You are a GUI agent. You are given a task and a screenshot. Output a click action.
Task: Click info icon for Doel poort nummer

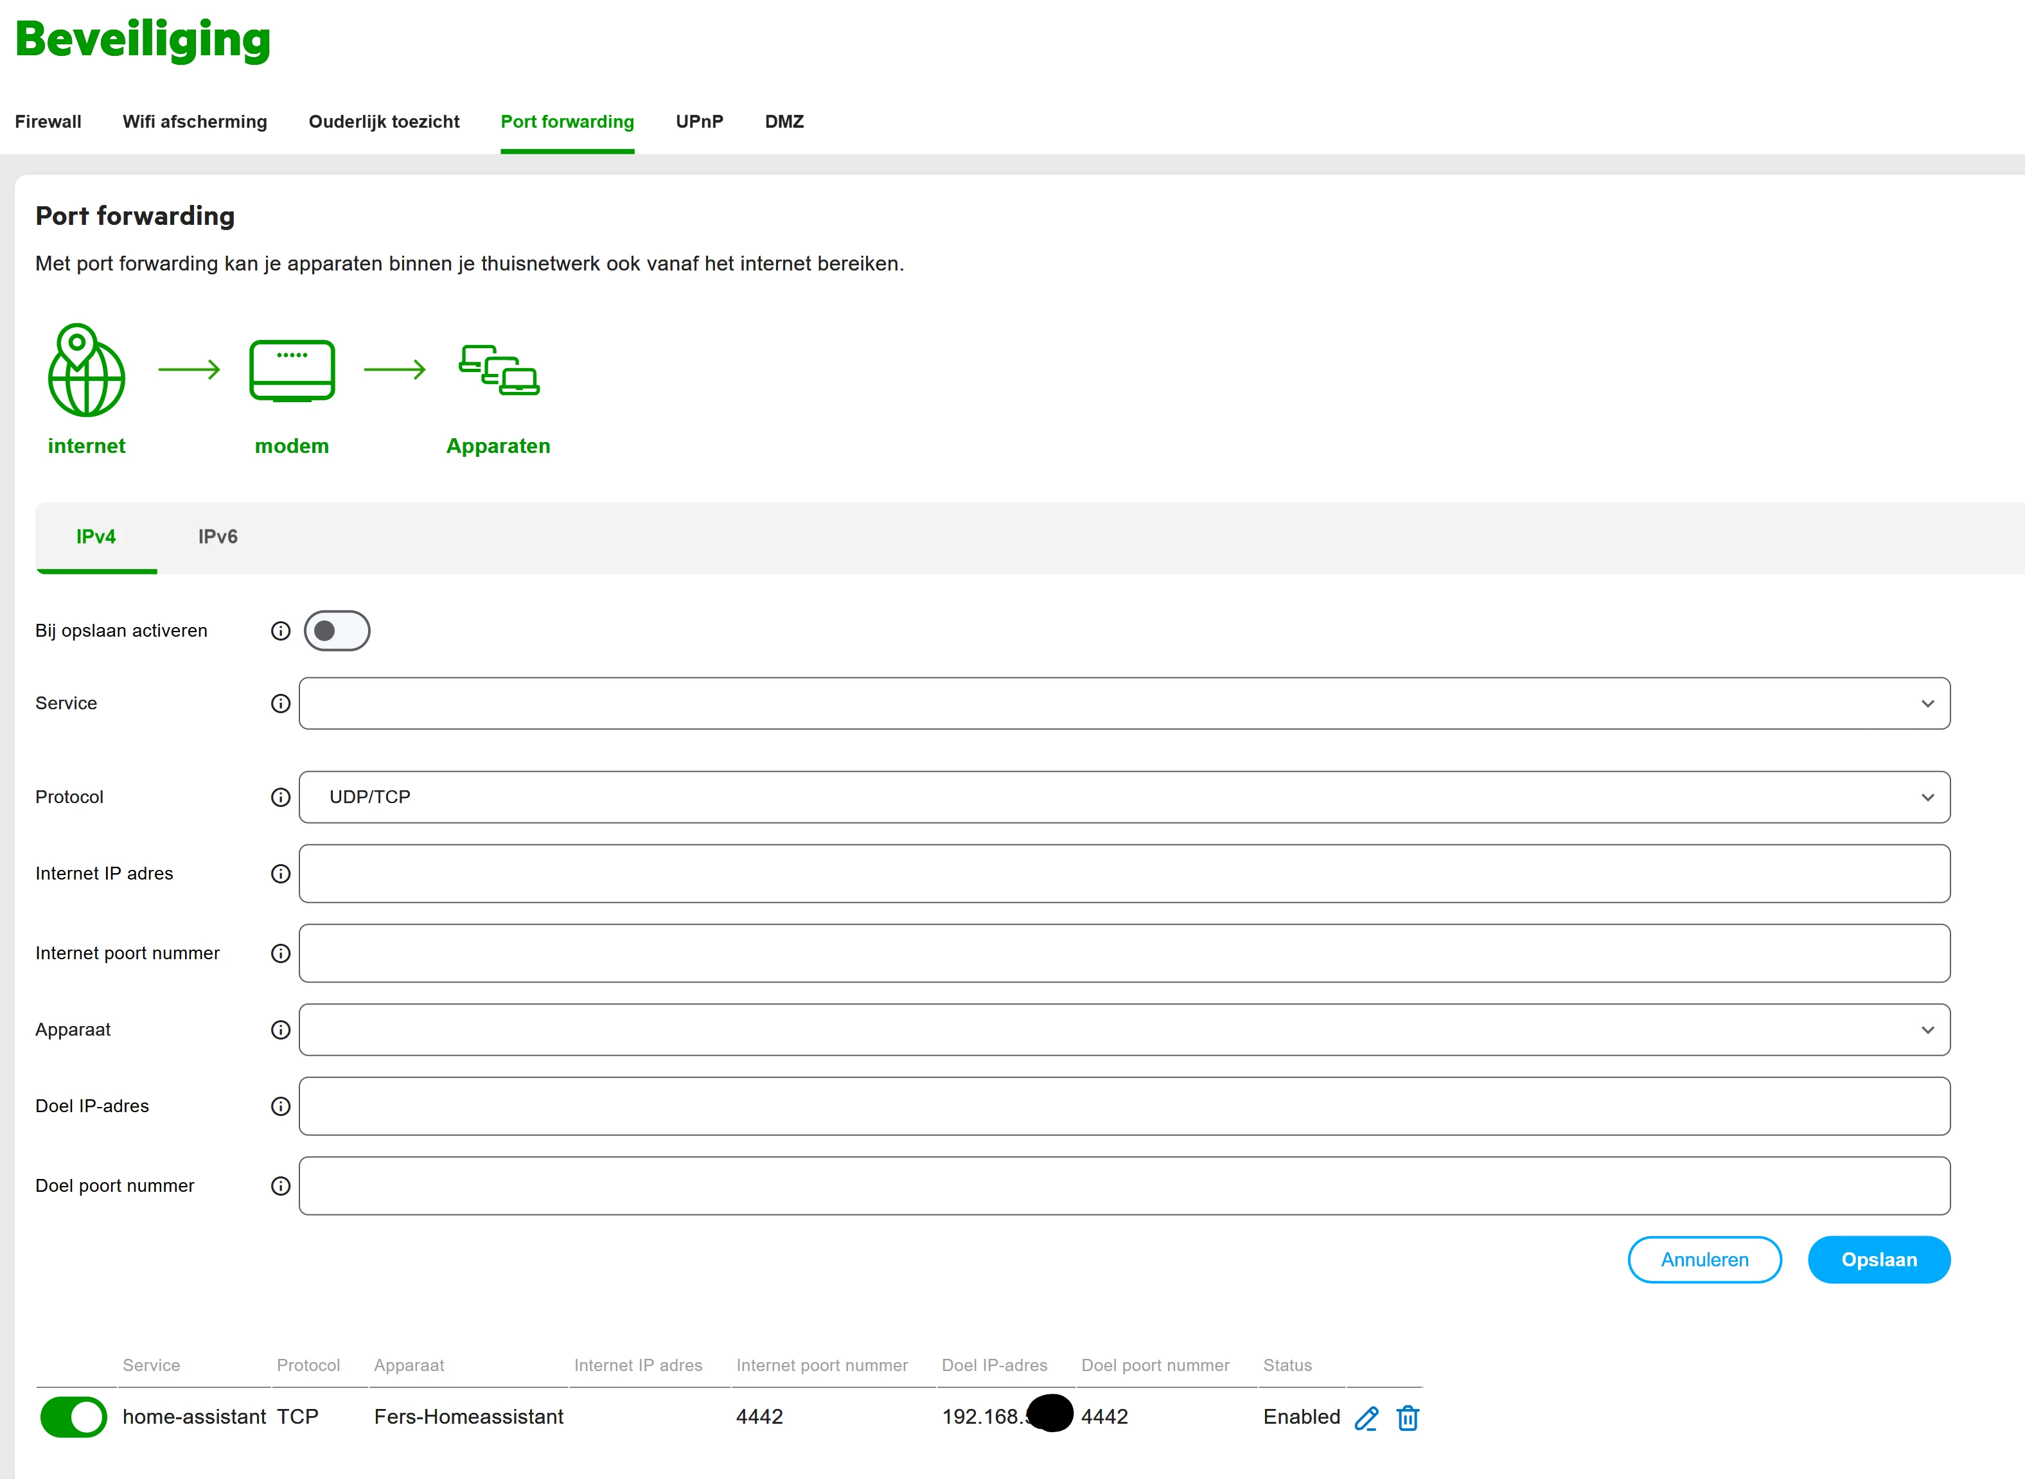point(280,1186)
